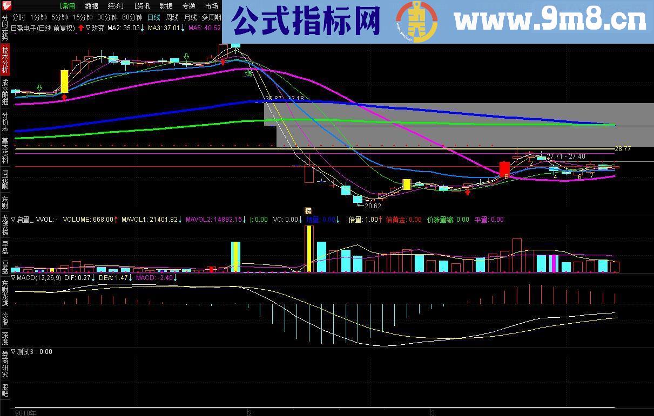Open the 诊股 sidebar panel
The image size is (654, 416).
[x=4, y=318]
